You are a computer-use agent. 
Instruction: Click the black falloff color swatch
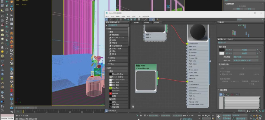pyautogui.click(x=222, y=50)
